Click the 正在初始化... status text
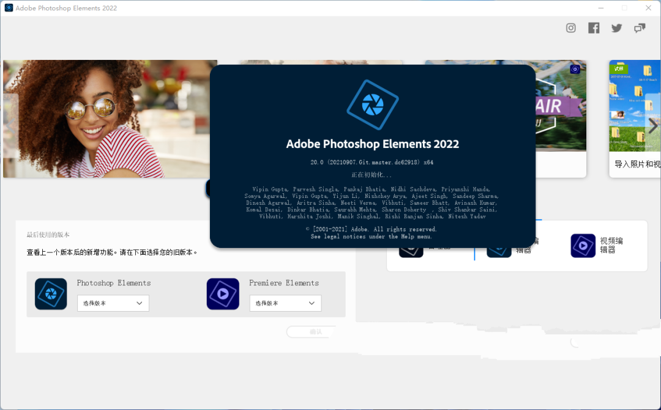Image resolution: width=661 pixels, height=410 pixels. [x=372, y=175]
